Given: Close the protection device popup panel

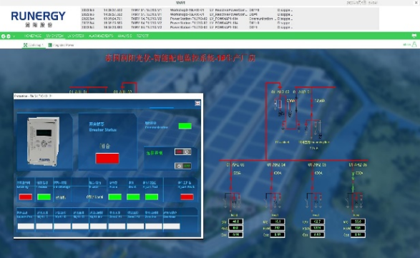Looking at the screenshot, I should [197, 103].
